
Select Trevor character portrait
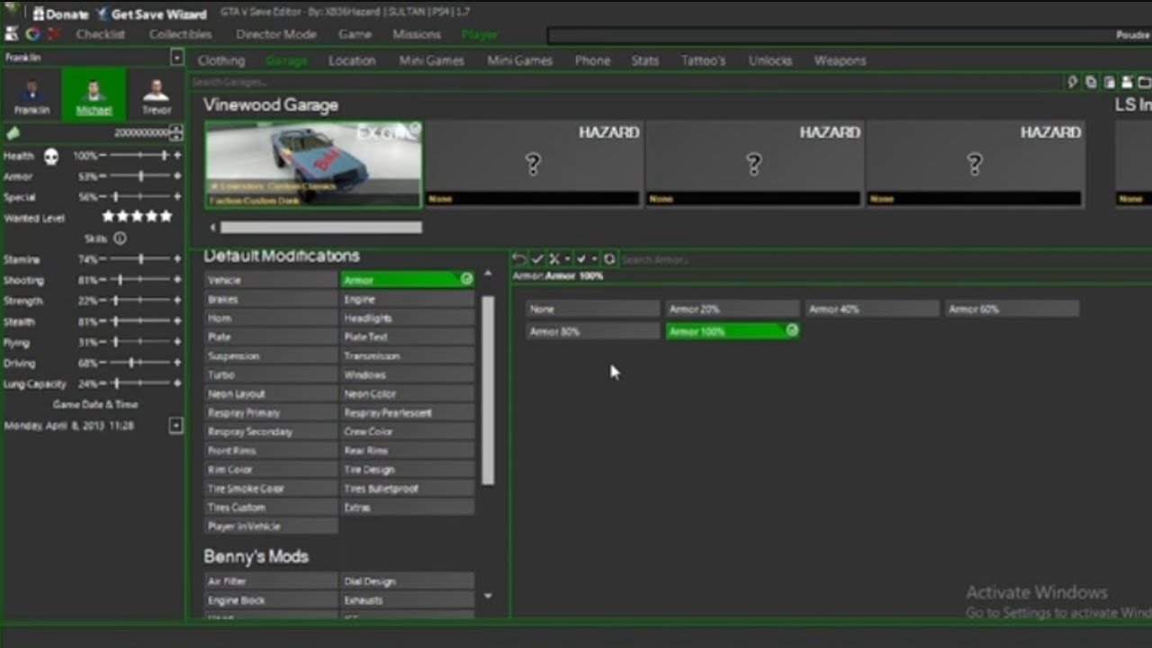pos(157,94)
